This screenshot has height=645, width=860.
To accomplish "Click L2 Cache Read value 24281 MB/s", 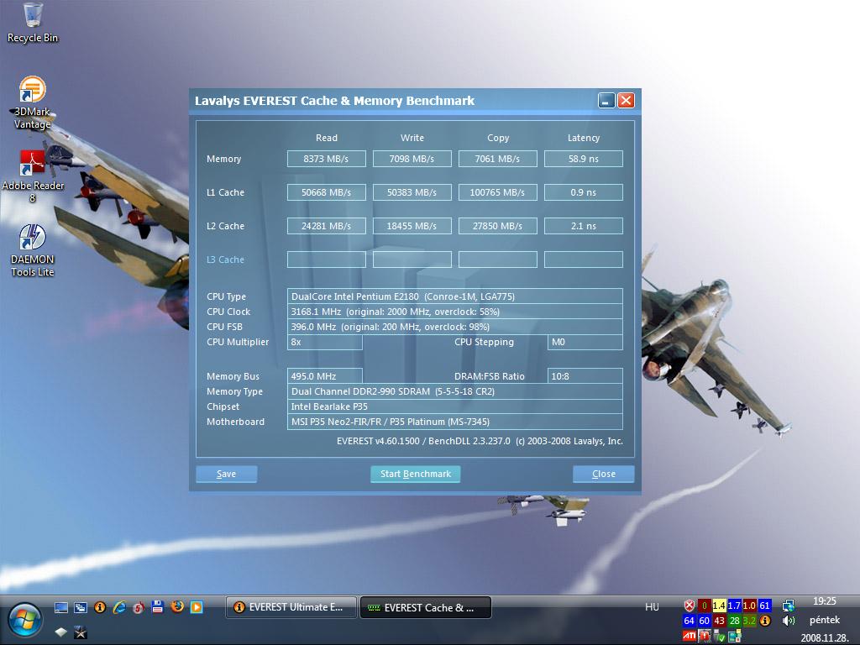I will (x=327, y=226).
